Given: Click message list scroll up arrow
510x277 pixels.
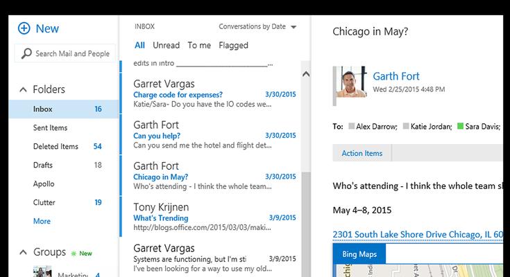Looking at the screenshot, I should point(306,74).
